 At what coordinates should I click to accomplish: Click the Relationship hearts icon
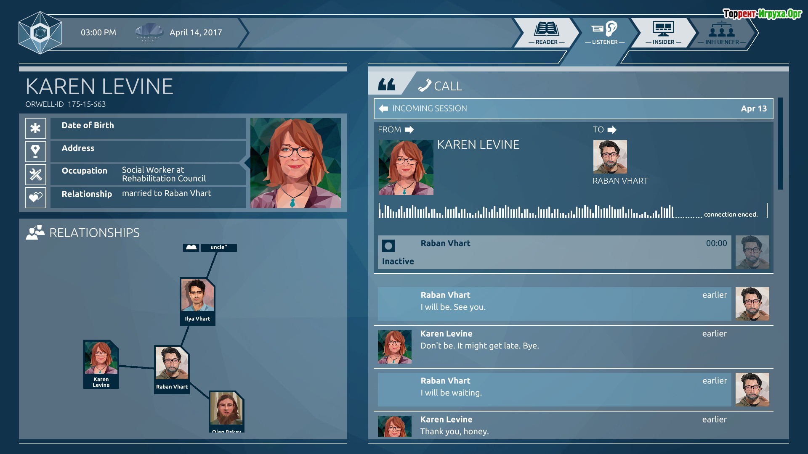(35, 197)
